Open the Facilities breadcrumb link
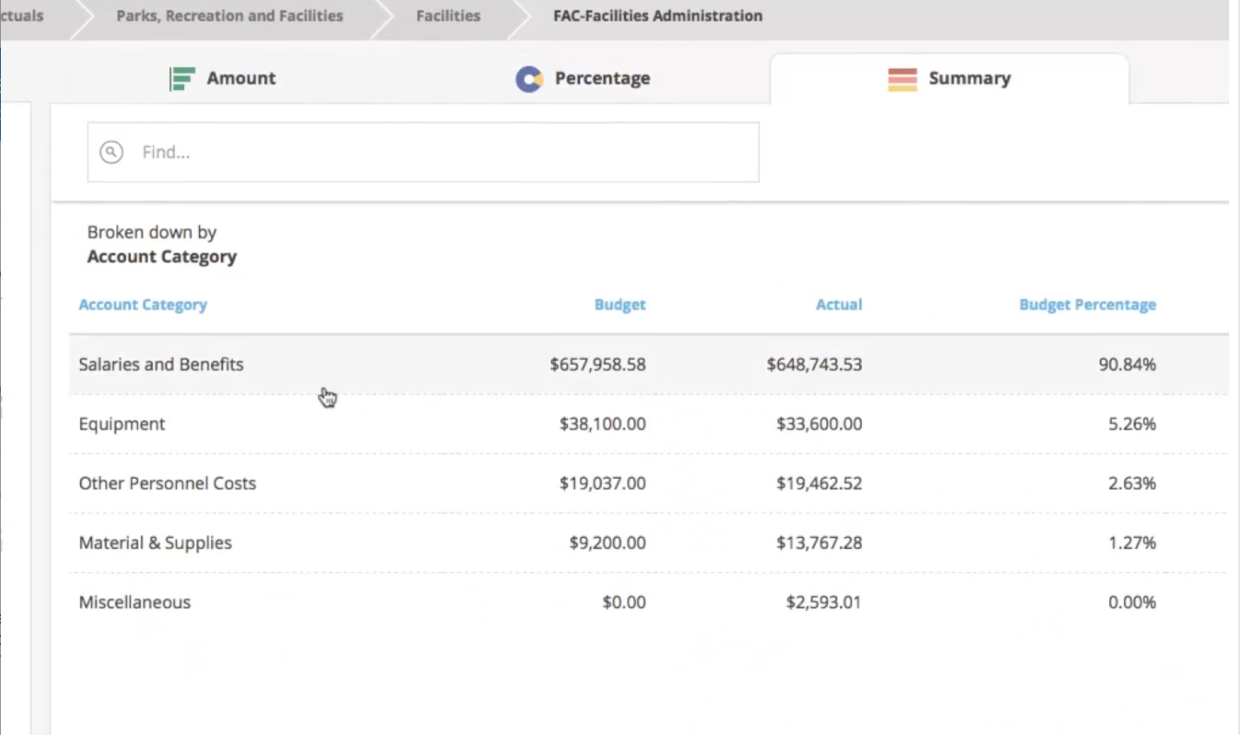This screenshot has height=735, width=1243. (447, 16)
